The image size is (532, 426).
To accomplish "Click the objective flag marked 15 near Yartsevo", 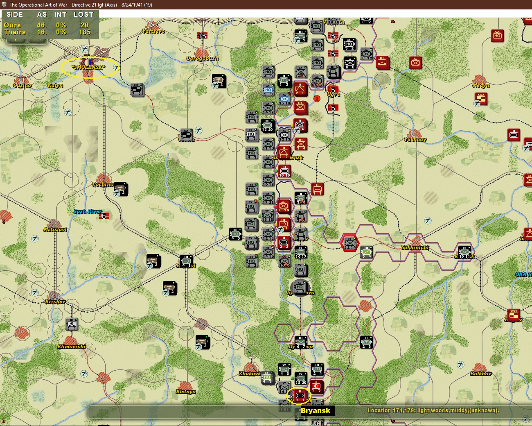I will [x=202, y=36].
